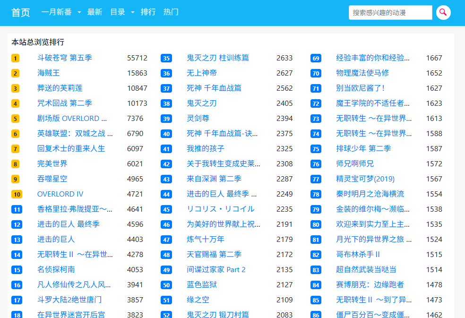Expand the 目录 dropdown menu
Image resolution: width=465 pixels, height=318 pixels.
(x=122, y=12)
